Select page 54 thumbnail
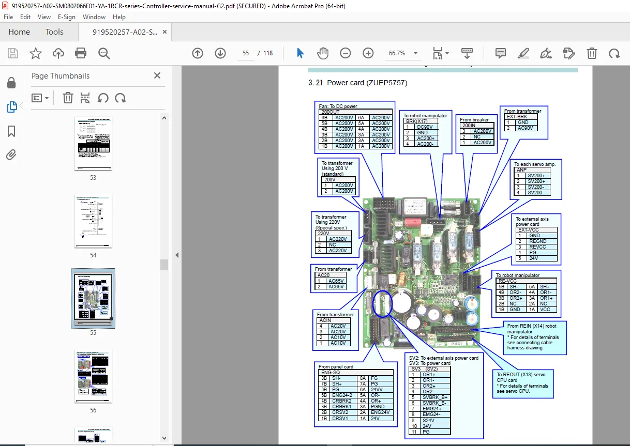Screen dimensions: 630x446 [93, 221]
